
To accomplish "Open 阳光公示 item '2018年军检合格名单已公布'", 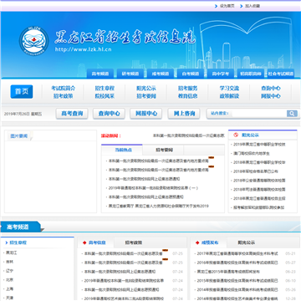I will point(256,171).
